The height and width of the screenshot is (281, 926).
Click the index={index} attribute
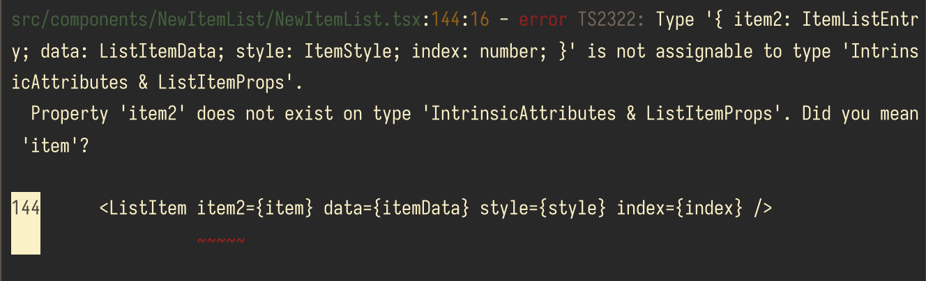(x=679, y=207)
